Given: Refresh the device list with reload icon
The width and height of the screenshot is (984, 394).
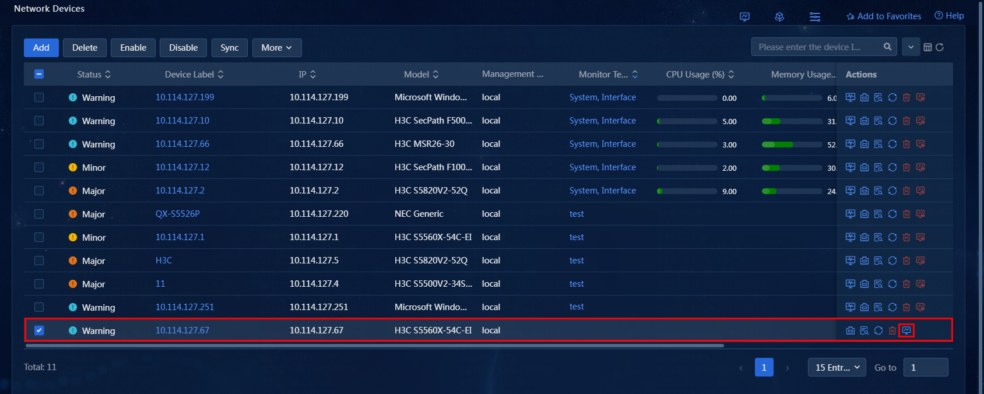Looking at the screenshot, I should pyautogui.click(x=940, y=47).
